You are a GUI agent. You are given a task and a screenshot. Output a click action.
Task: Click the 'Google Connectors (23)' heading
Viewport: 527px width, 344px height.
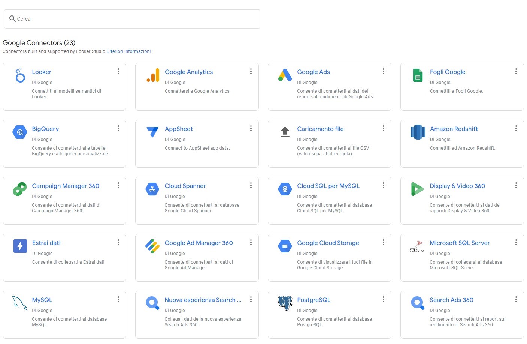pos(39,43)
